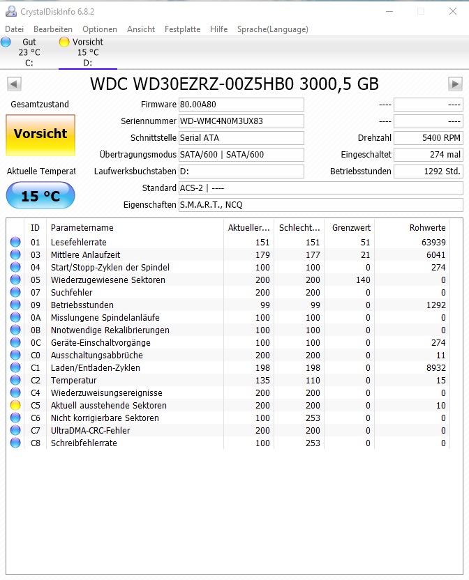The image size is (469, 580).
Task: Click status dot of Laden/Entladen-Zyklen row
Action: [x=15, y=367]
